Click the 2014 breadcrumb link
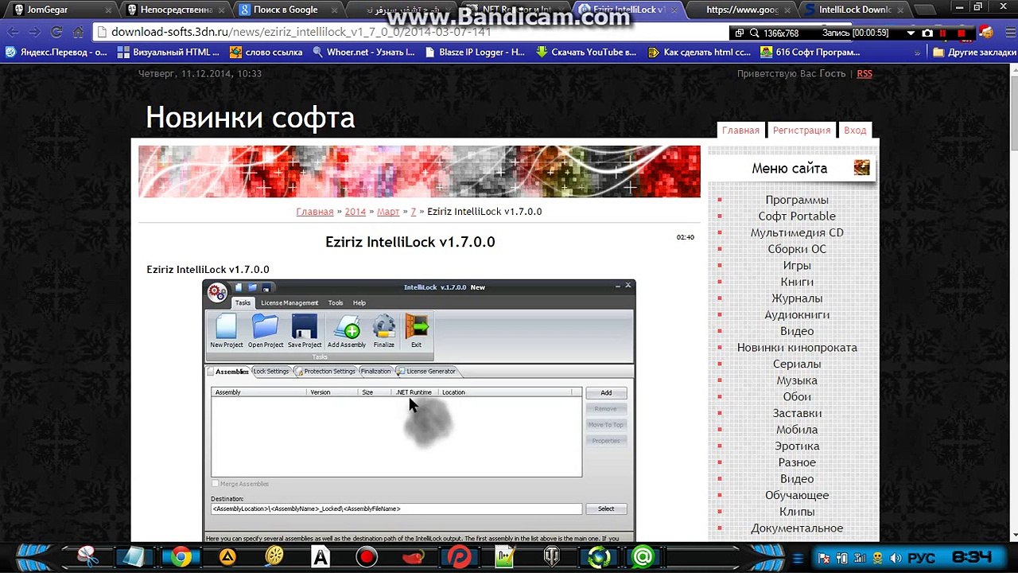 [356, 212]
